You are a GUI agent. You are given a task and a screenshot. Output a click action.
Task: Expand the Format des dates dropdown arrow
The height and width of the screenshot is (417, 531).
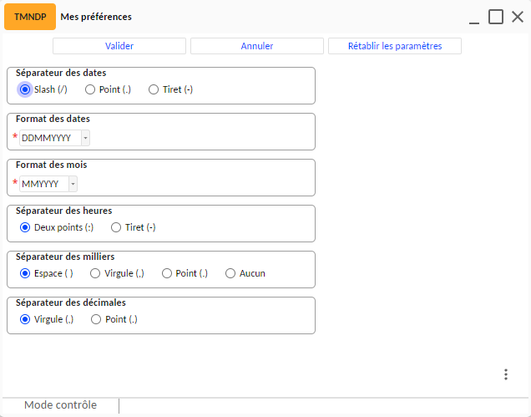coord(85,138)
